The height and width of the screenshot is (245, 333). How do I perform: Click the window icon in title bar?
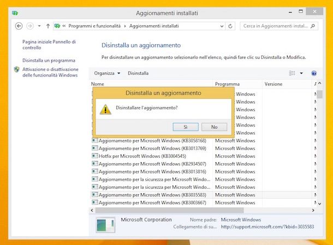(15, 13)
